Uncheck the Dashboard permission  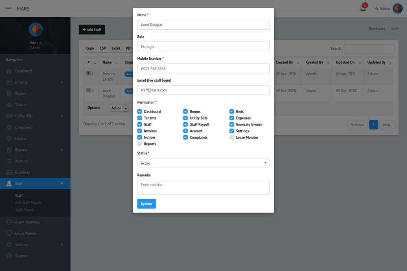tap(140, 111)
